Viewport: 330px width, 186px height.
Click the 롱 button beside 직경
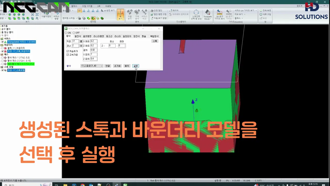point(81,41)
